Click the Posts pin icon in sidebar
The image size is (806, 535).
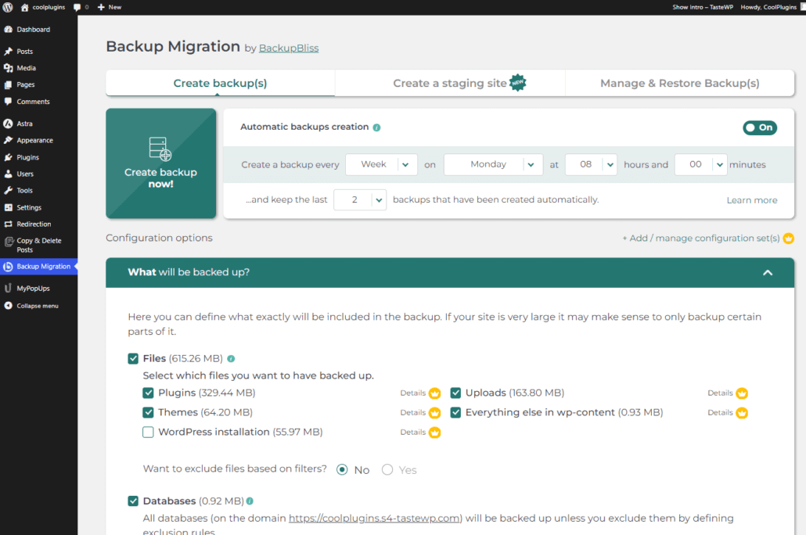[x=9, y=52]
